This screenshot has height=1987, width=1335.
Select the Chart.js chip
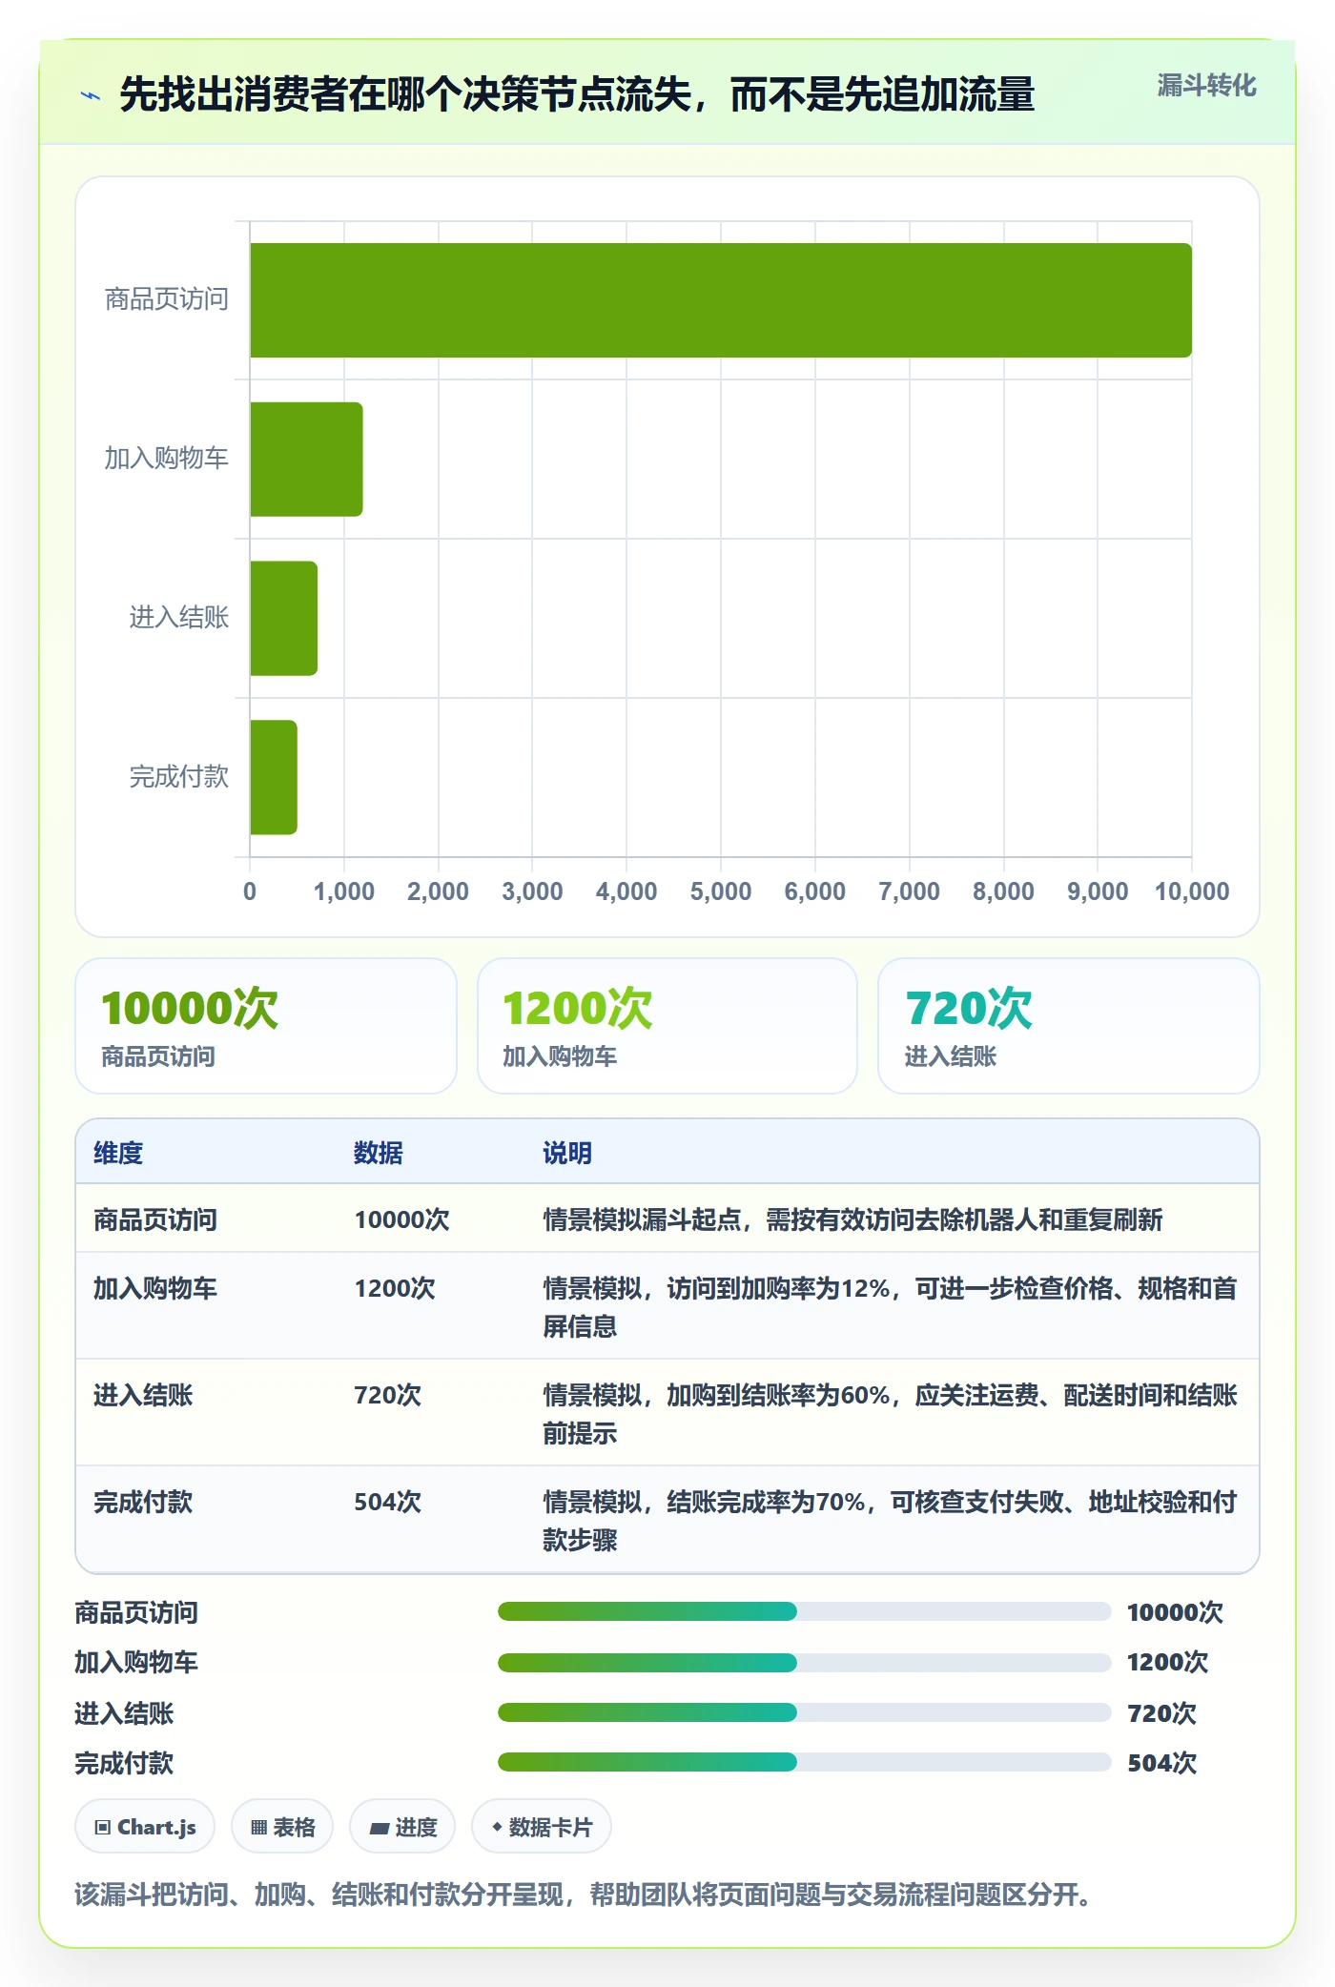145,1827
